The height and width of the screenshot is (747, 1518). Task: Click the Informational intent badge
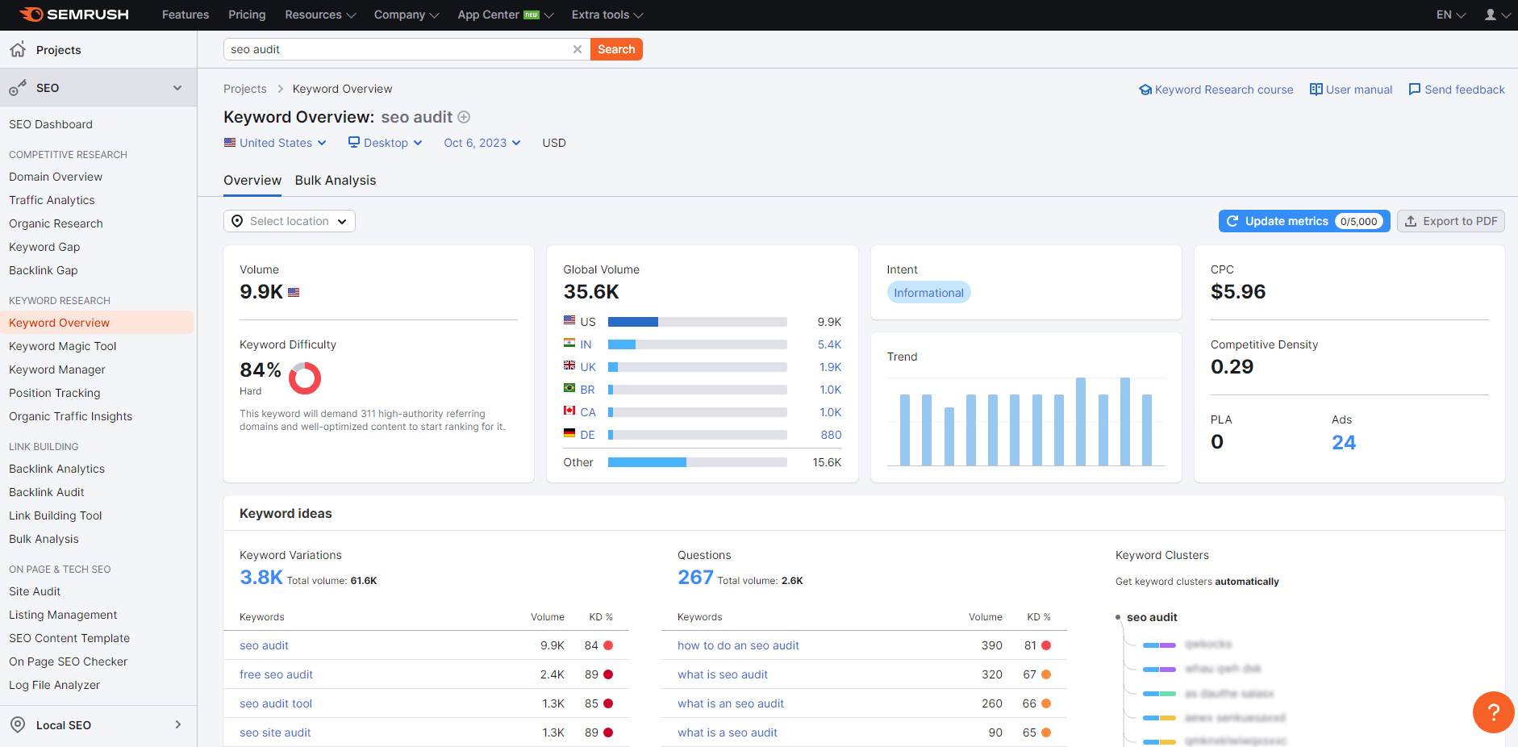pyautogui.click(x=928, y=292)
